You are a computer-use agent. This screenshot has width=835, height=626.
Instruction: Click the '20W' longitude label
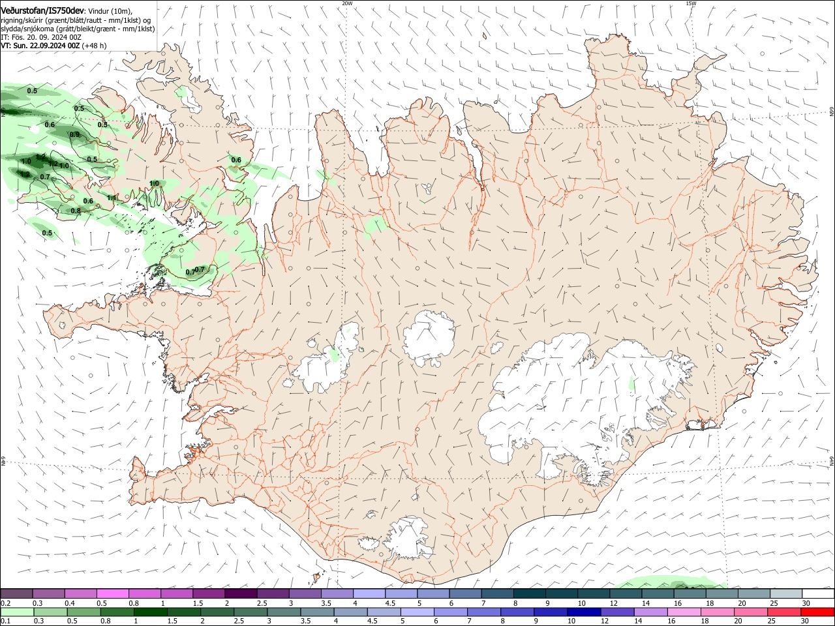click(347, 3)
